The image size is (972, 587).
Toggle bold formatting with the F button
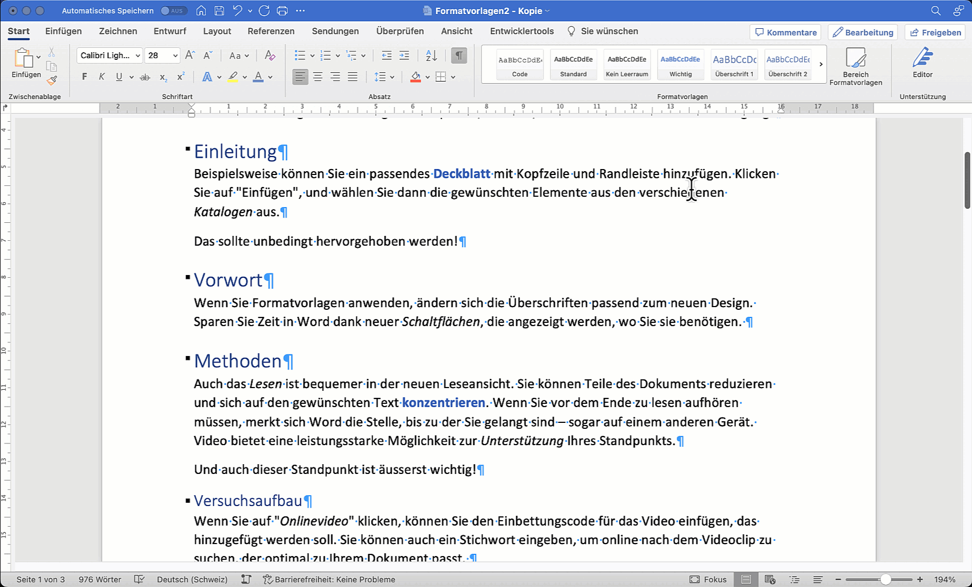pyautogui.click(x=84, y=77)
